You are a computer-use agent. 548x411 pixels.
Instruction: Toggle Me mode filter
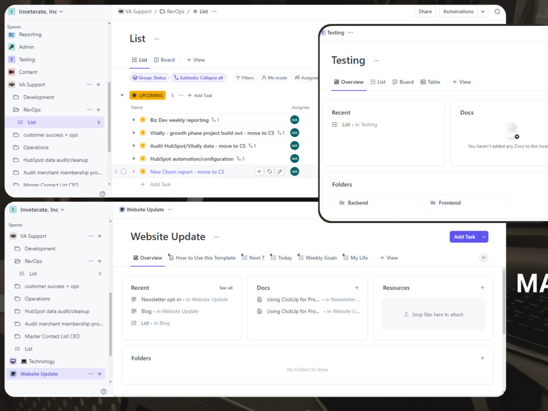pos(275,78)
